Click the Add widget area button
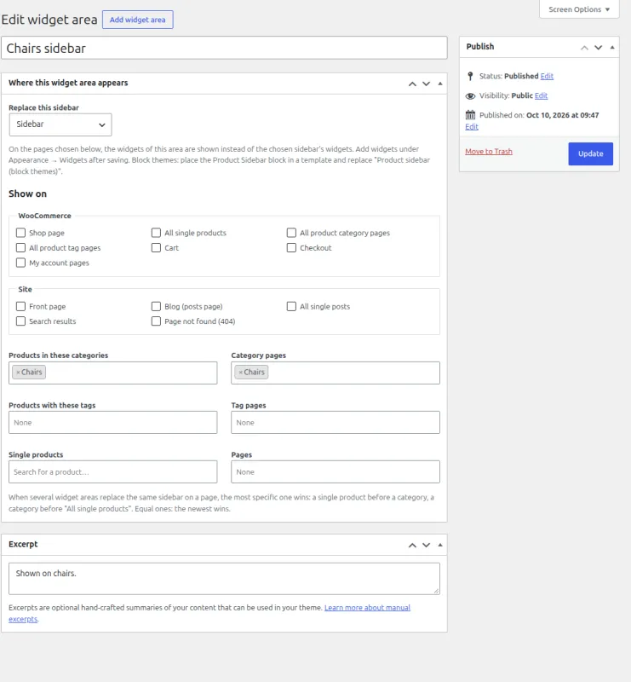 [137, 20]
